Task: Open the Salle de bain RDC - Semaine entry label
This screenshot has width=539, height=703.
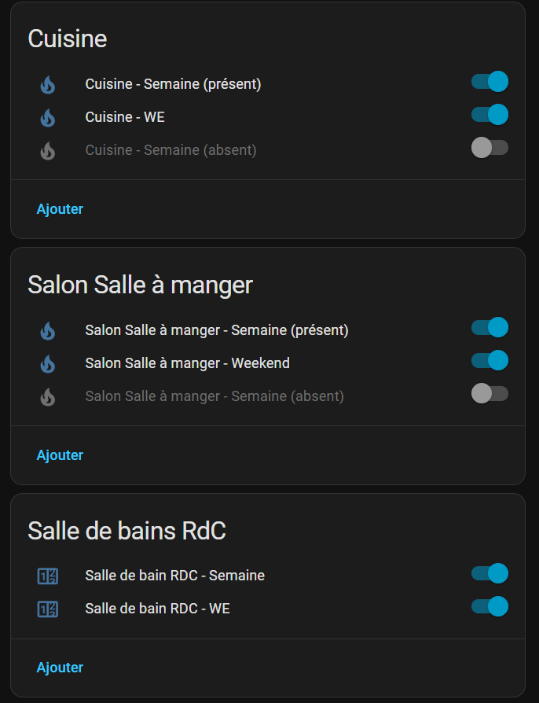Action: 174,576
